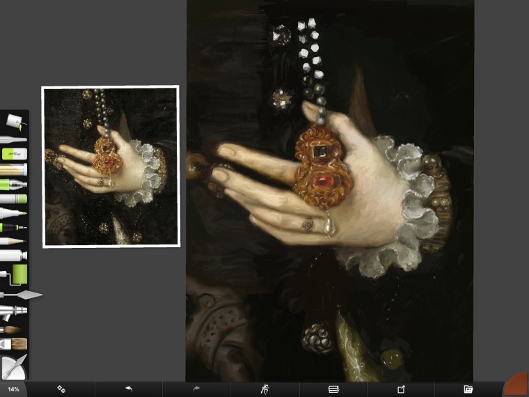529x397 pixels.
Task: Select the green paint roller tool
Action: [14, 274]
